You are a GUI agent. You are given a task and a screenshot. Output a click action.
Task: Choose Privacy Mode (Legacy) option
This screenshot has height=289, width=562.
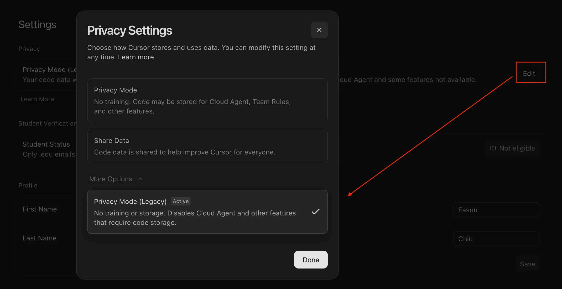(x=200, y=212)
